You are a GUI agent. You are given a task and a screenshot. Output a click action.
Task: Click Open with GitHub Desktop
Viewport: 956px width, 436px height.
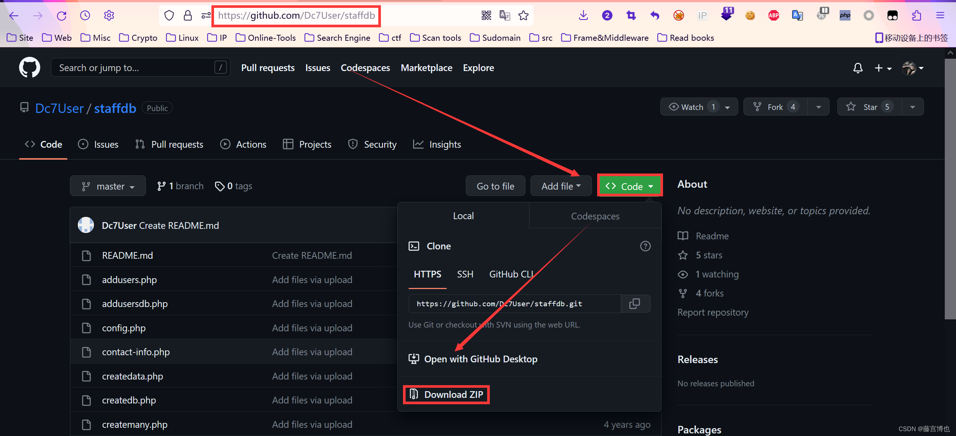(473, 359)
